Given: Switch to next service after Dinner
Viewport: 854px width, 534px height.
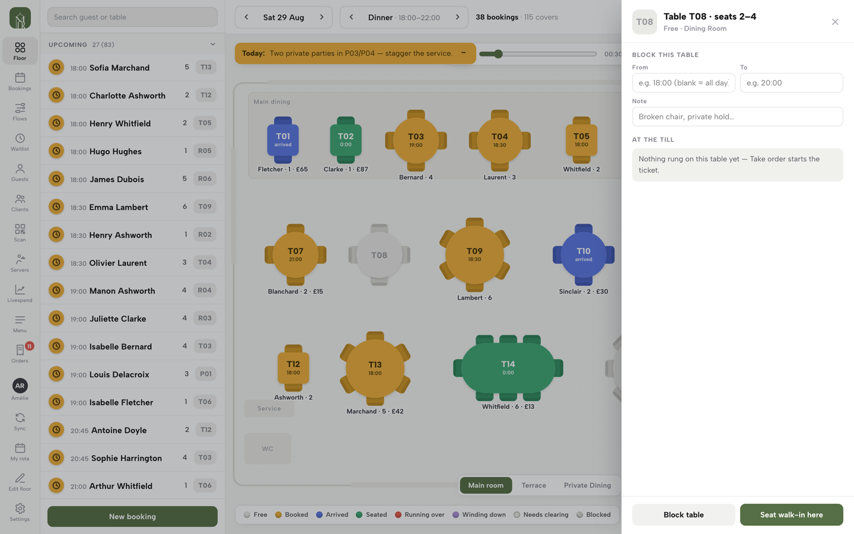Looking at the screenshot, I should [x=457, y=17].
